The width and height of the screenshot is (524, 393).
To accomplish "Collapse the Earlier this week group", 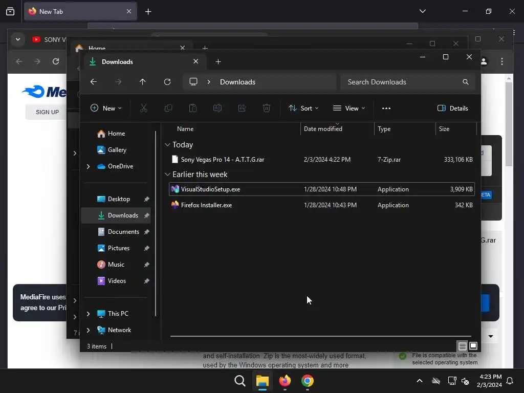I will tap(167, 174).
